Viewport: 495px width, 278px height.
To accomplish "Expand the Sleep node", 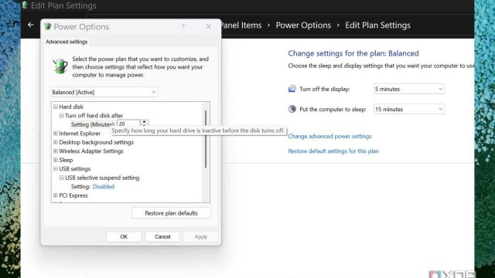I will (x=56, y=160).
